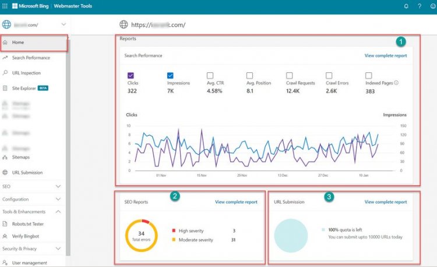Image resolution: width=437 pixels, height=267 pixels.
Task: Expand the Security & Privacy section
Action: pyautogui.click(x=58, y=248)
